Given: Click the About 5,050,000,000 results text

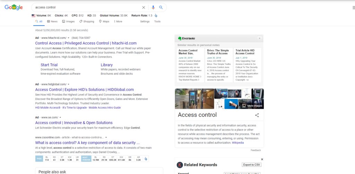Looking at the screenshot, I should pyautogui.click(x=62, y=30).
